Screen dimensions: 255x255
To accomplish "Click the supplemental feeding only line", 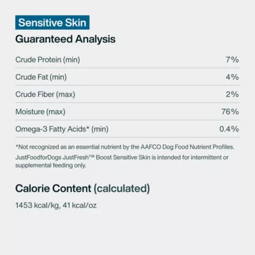I will click(x=51, y=165).
